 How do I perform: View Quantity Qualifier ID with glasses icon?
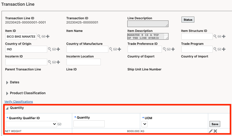tap(60, 124)
